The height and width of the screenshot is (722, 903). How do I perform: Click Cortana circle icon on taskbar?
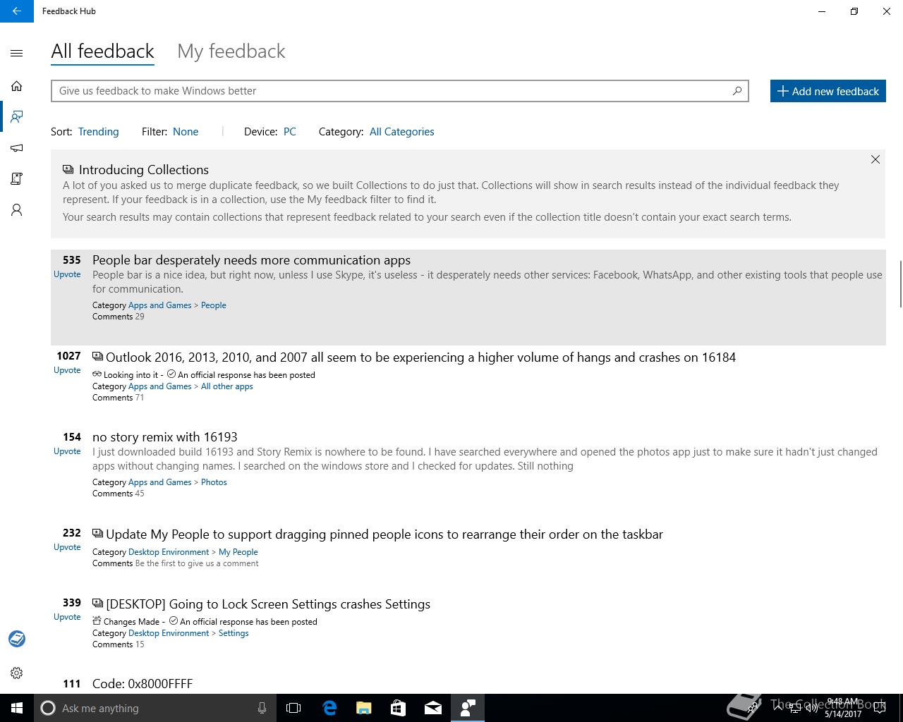tap(48, 708)
